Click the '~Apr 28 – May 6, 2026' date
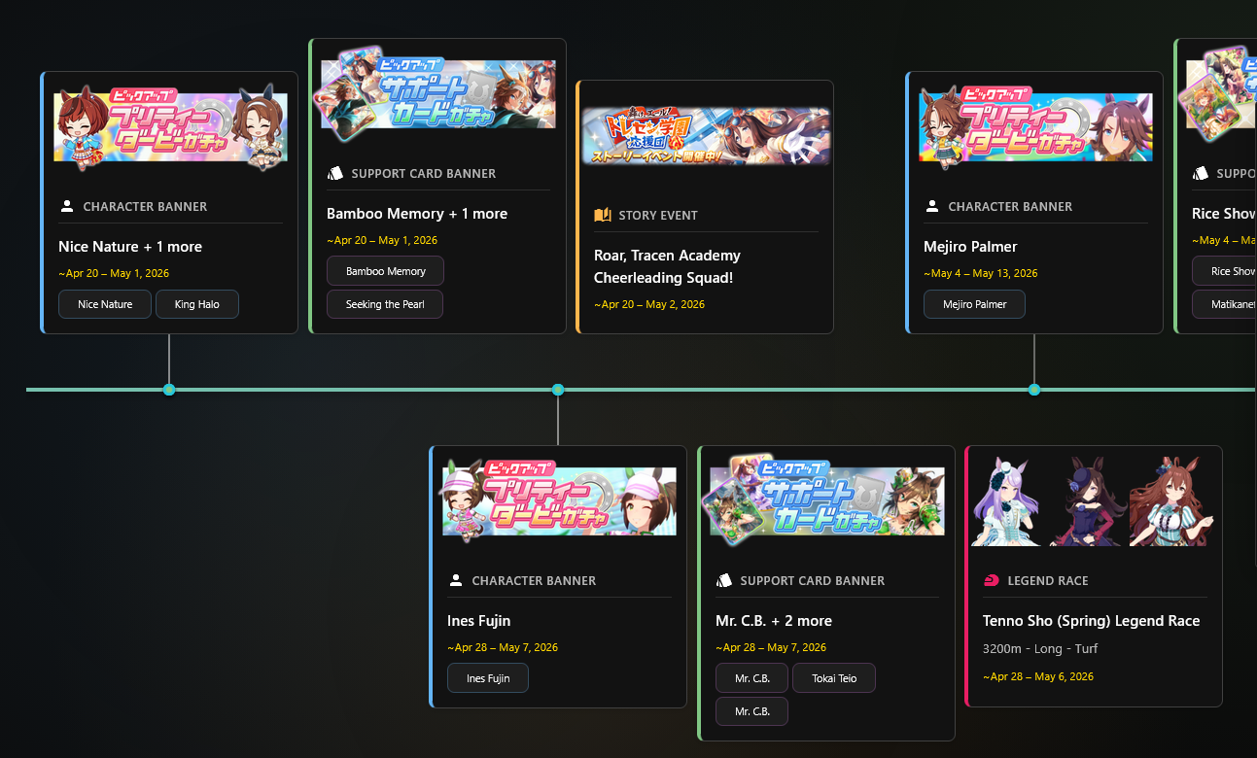The width and height of the screenshot is (1257, 758). click(1038, 676)
